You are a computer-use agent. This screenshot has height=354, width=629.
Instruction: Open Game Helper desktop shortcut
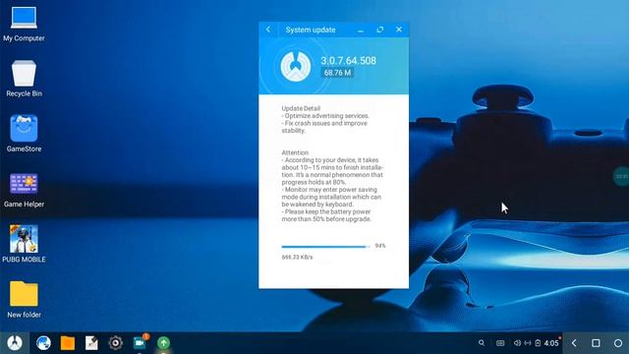coord(24,190)
